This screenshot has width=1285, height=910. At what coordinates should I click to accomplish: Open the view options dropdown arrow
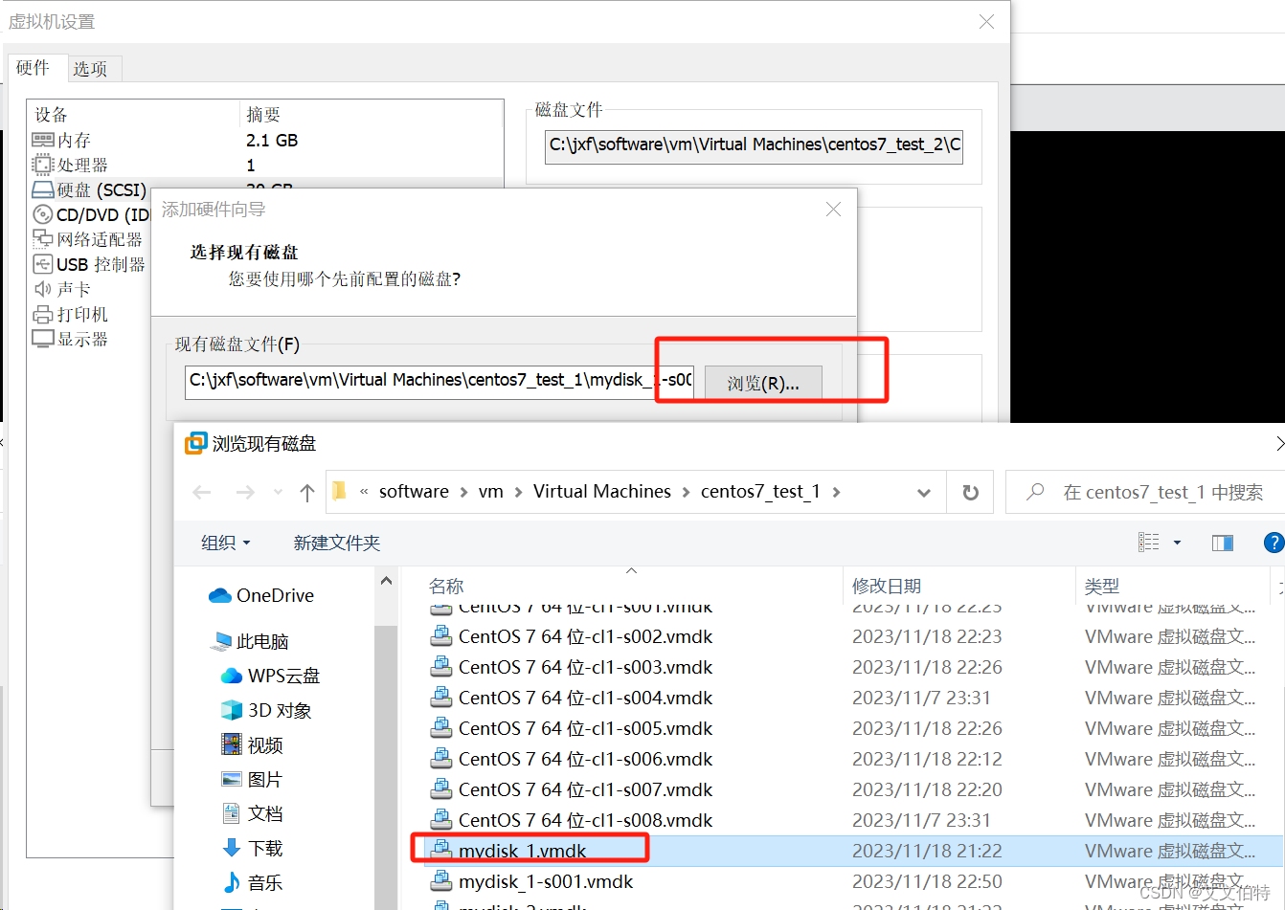[x=1177, y=543]
